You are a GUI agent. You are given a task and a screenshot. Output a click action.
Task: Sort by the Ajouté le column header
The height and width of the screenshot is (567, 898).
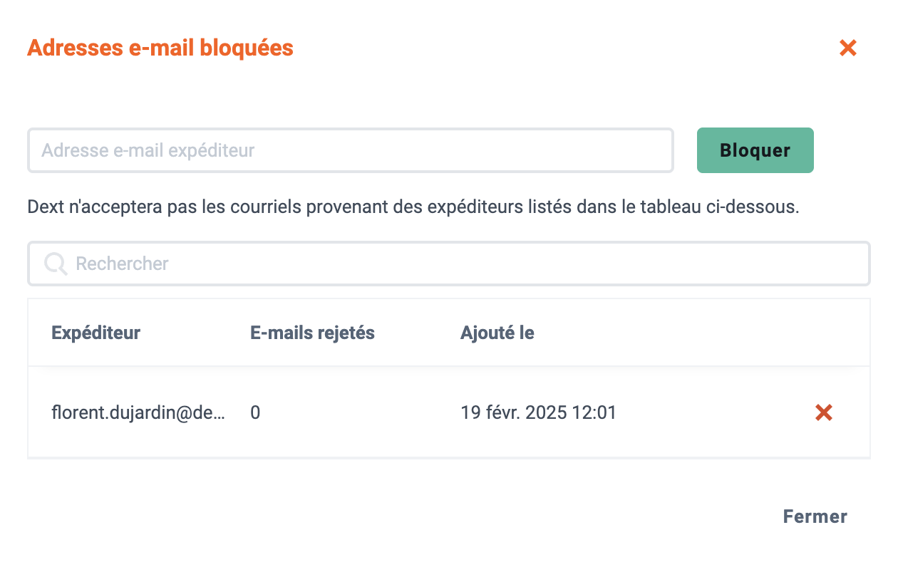pyautogui.click(x=497, y=333)
